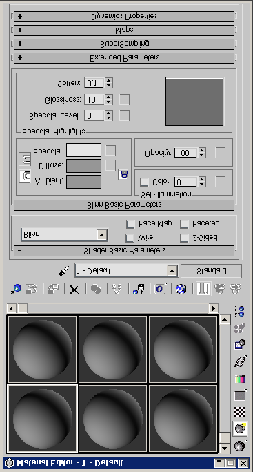The width and height of the screenshot is (253, 472).
Task: Click the sample slots horizontal scrollbar
Action: pyautogui.click(x=112, y=308)
